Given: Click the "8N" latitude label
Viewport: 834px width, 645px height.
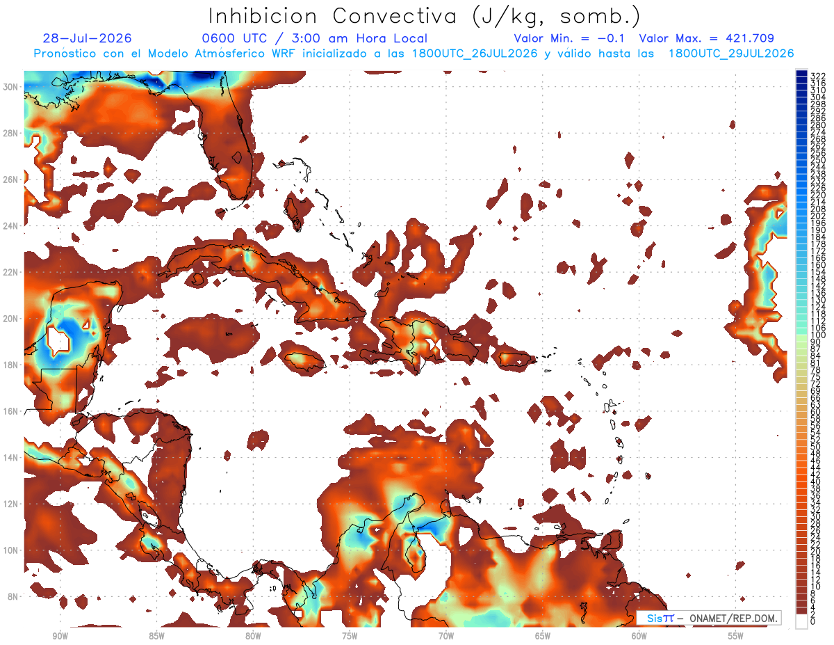Looking at the screenshot, I should [x=14, y=596].
